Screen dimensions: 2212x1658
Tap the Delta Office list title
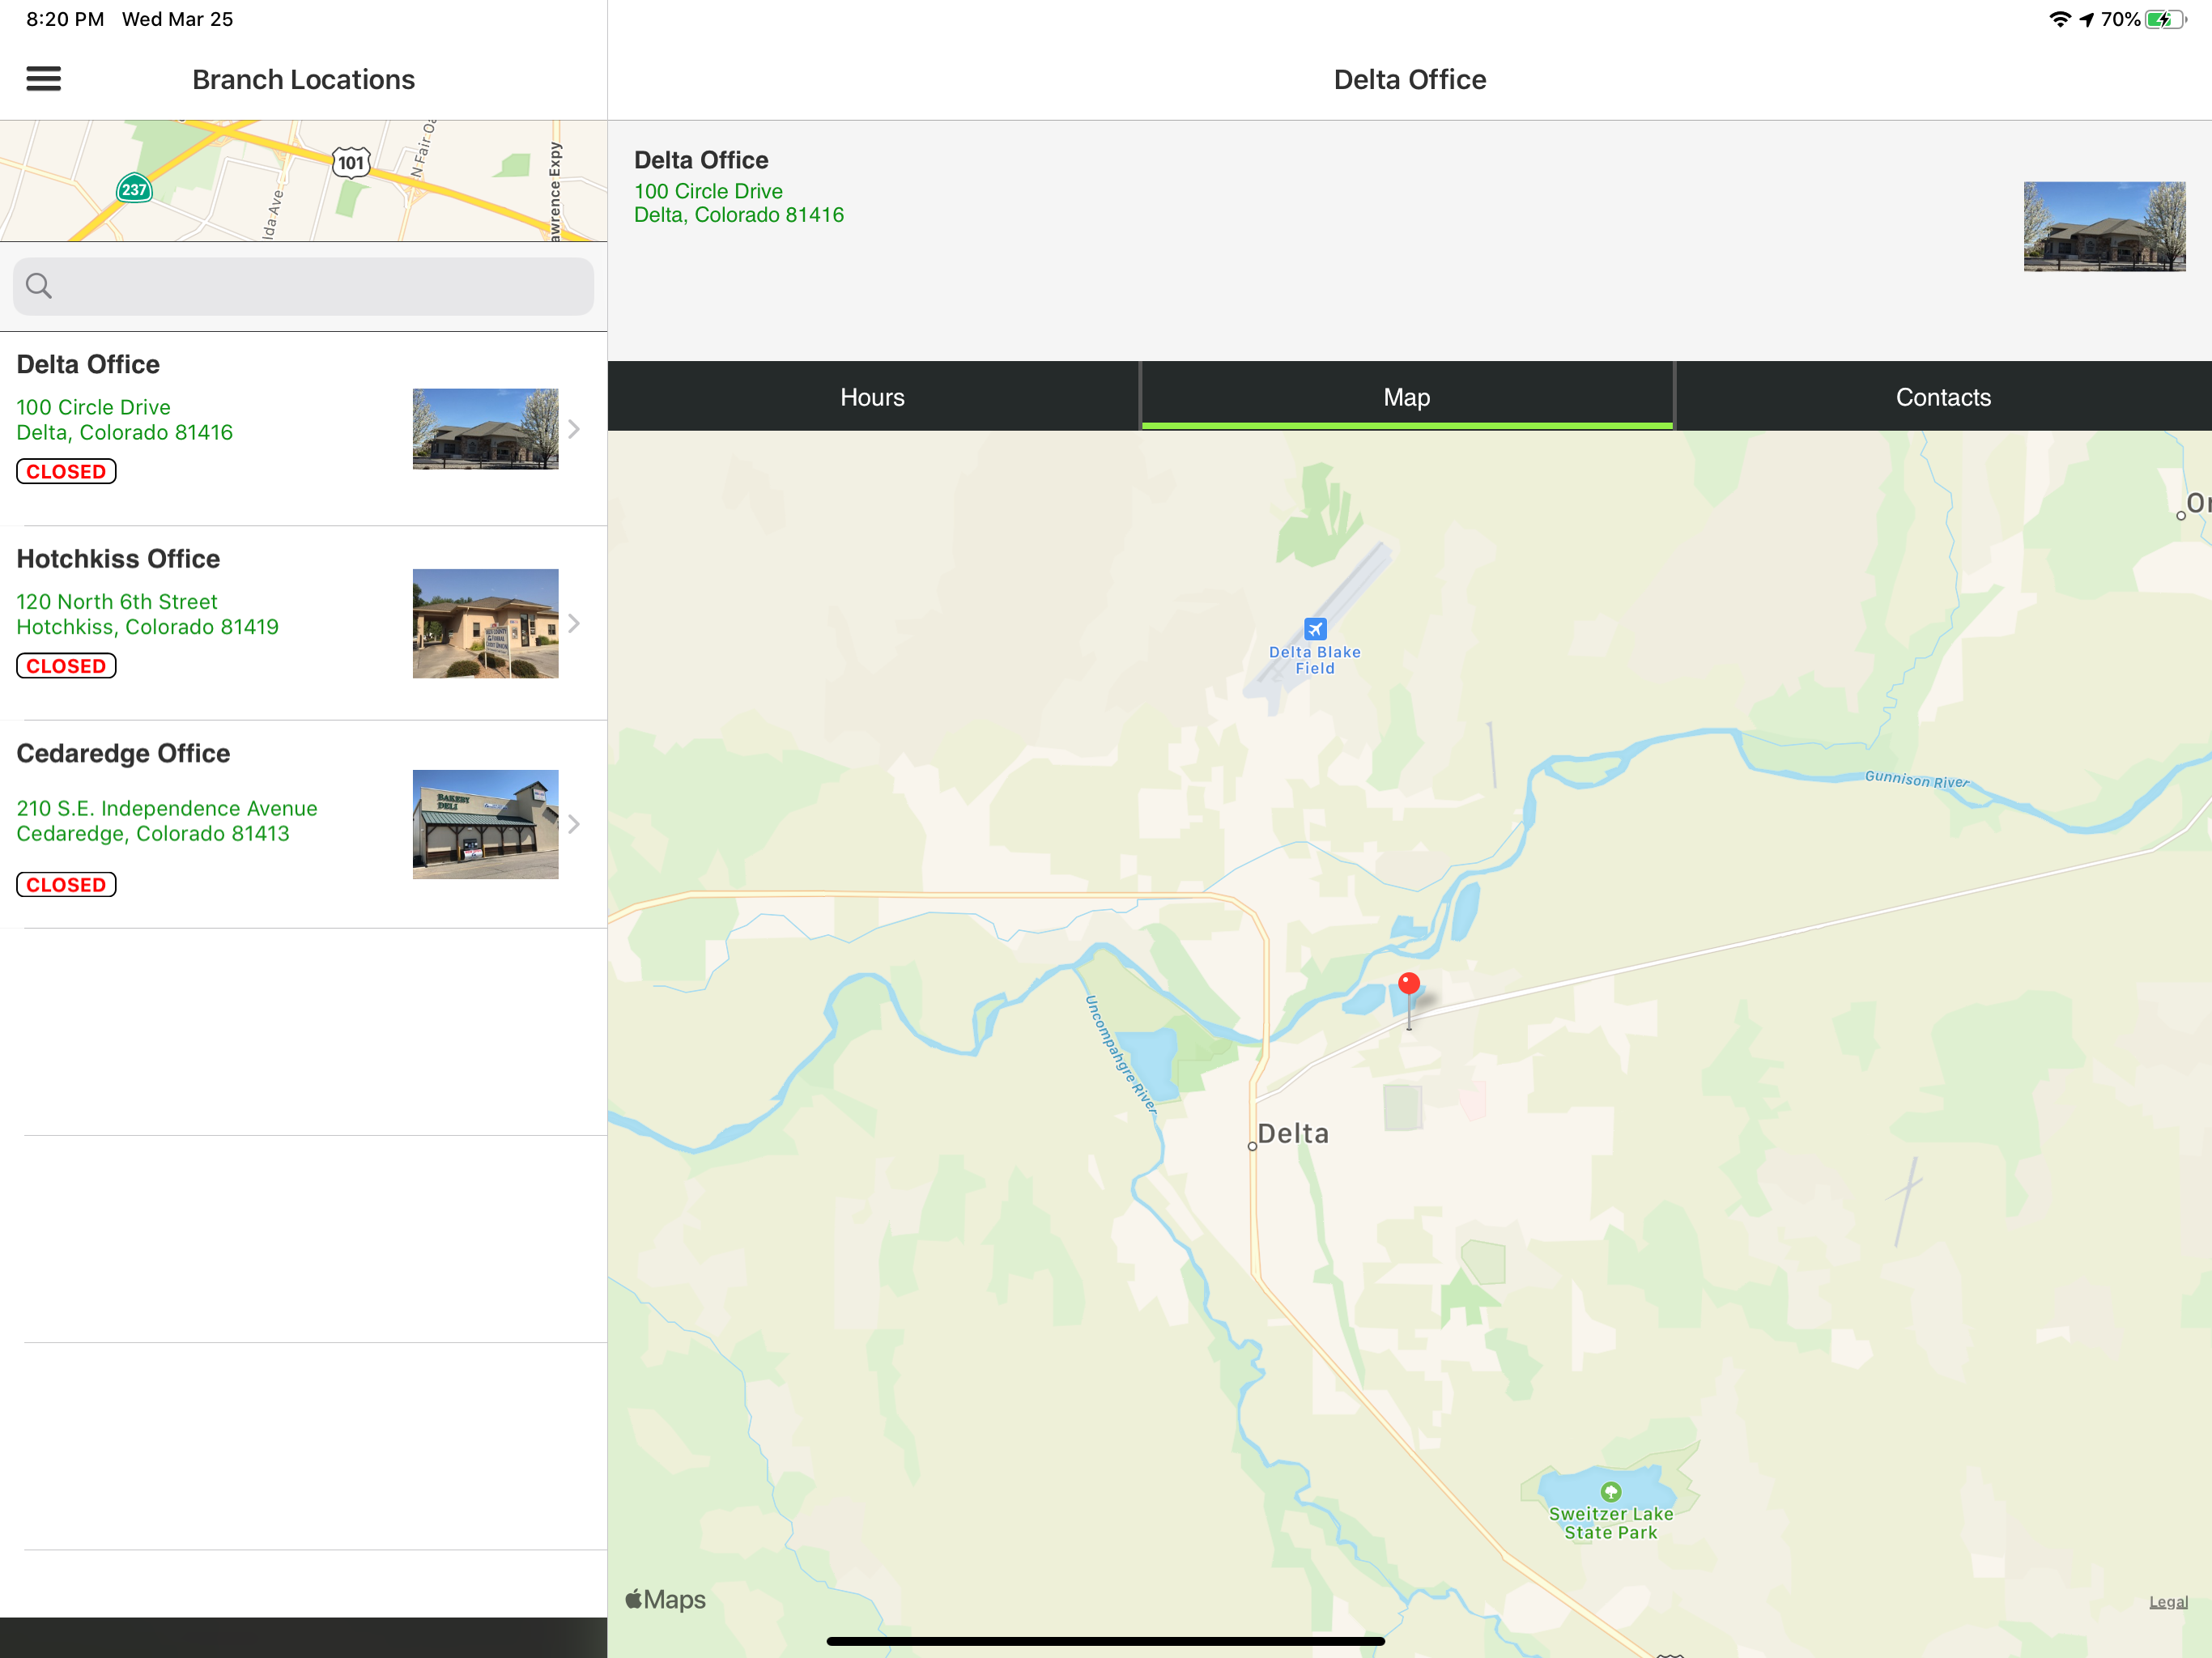[88, 364]
